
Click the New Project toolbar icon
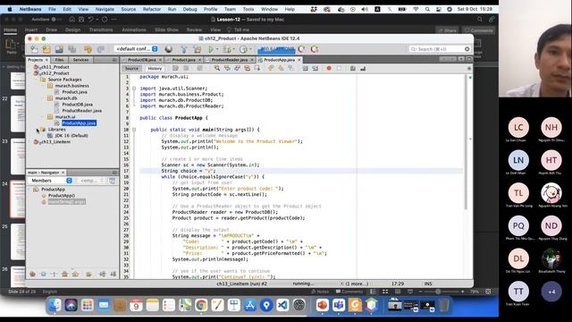click(46, 49)
